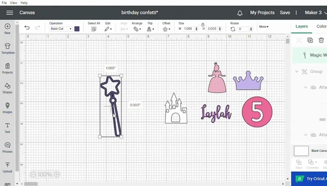Undo the last action
Screen dimensions: 327x186
(27, 27)
